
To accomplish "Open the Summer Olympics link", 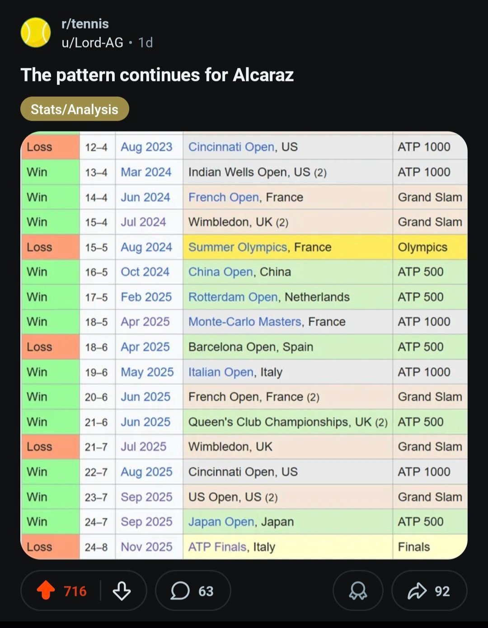I will point(237,247).
